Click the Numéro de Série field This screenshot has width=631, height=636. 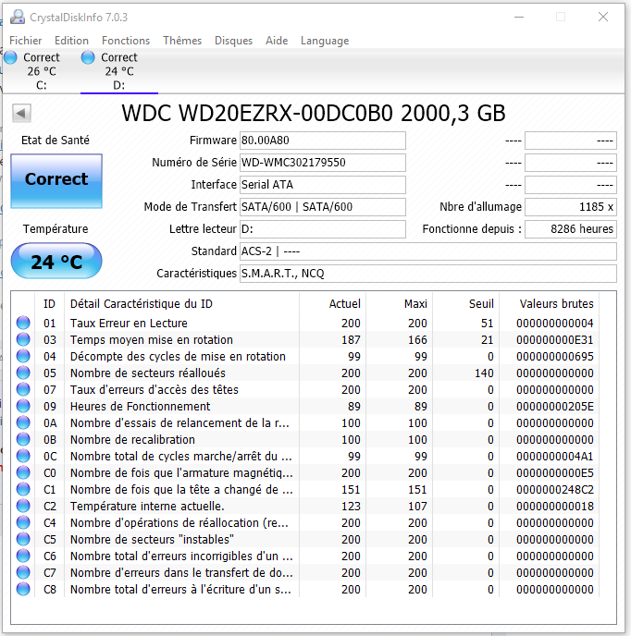coord(323,163)
